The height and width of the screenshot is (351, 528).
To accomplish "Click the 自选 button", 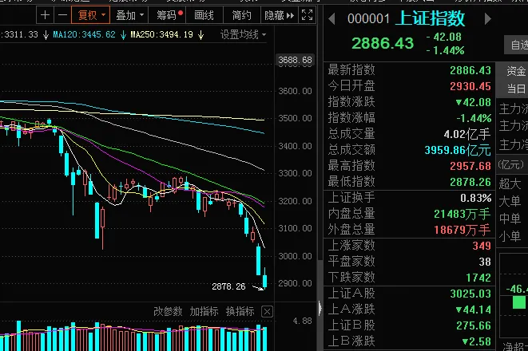I will pos(517,45).
